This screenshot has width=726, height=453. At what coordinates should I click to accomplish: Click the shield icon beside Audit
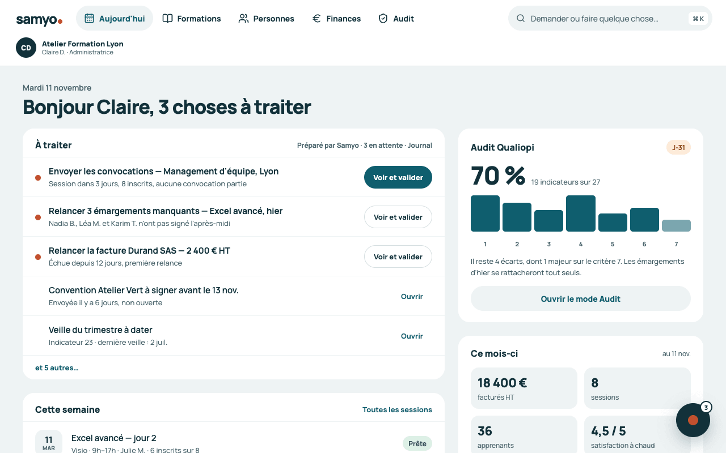[383, 18]
